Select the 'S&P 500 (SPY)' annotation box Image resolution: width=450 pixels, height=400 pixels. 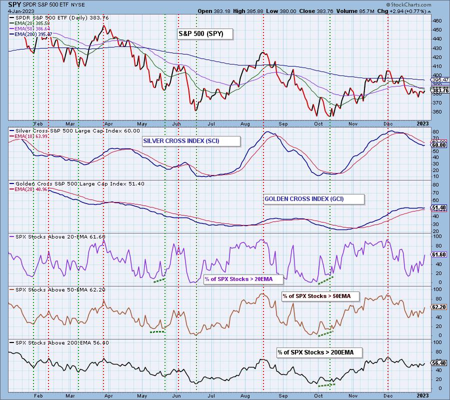[204, 34]
